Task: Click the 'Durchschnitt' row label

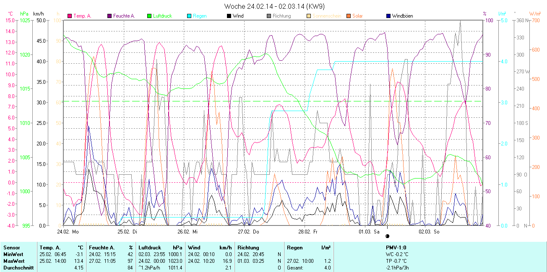Action: pos(18,268)
